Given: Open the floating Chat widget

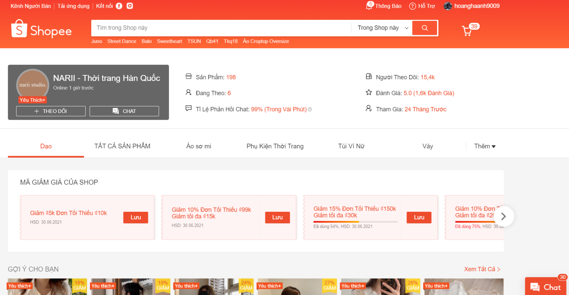Looking at the screenshot, I should [546, 287].
